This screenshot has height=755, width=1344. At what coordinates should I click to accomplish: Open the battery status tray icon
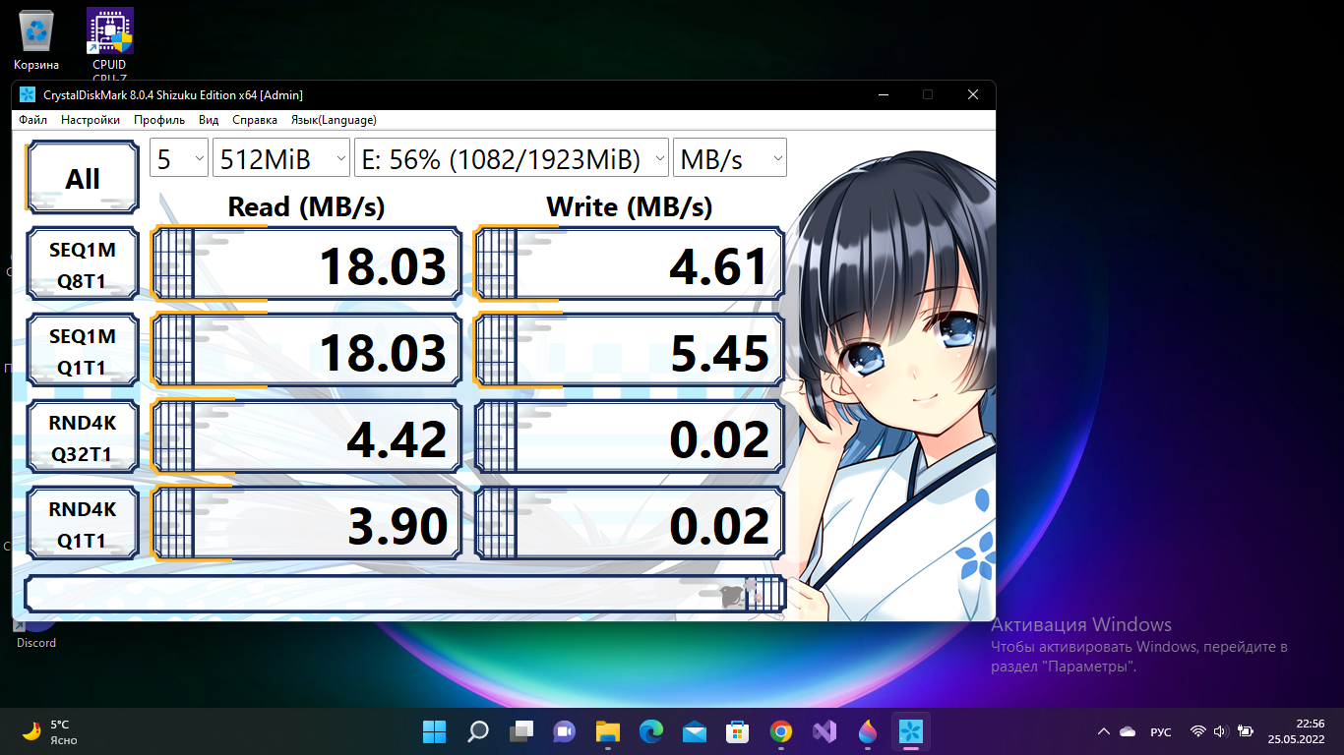tap(1246, 731)
